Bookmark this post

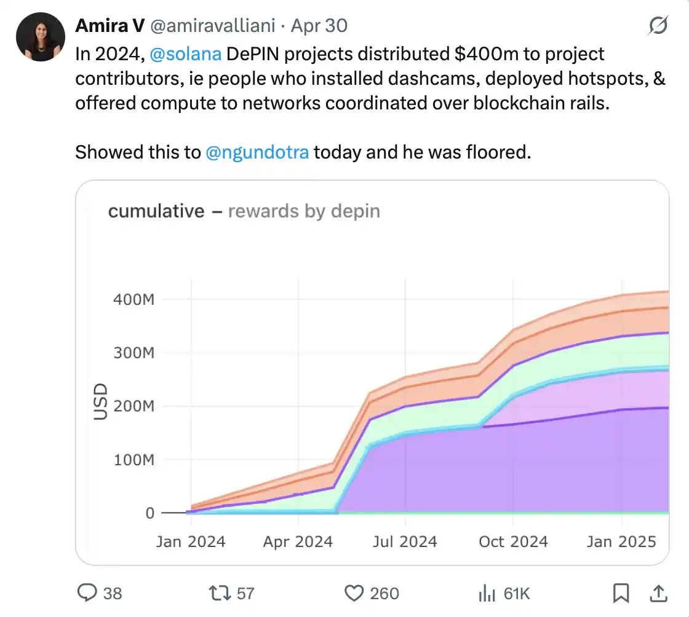(x=621, y=592)
